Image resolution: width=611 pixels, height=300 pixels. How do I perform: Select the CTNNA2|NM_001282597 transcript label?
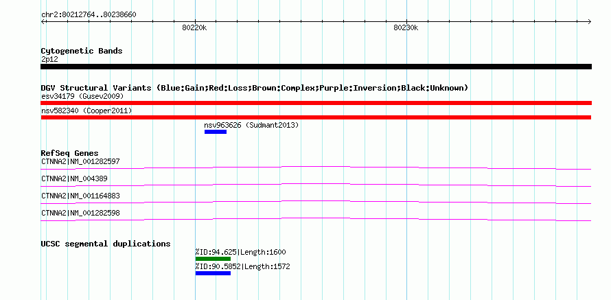pos(80,161)
